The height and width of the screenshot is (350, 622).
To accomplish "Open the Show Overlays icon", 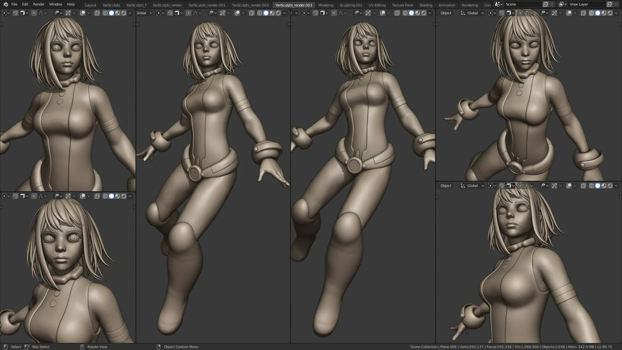I will tap(568, 13).
